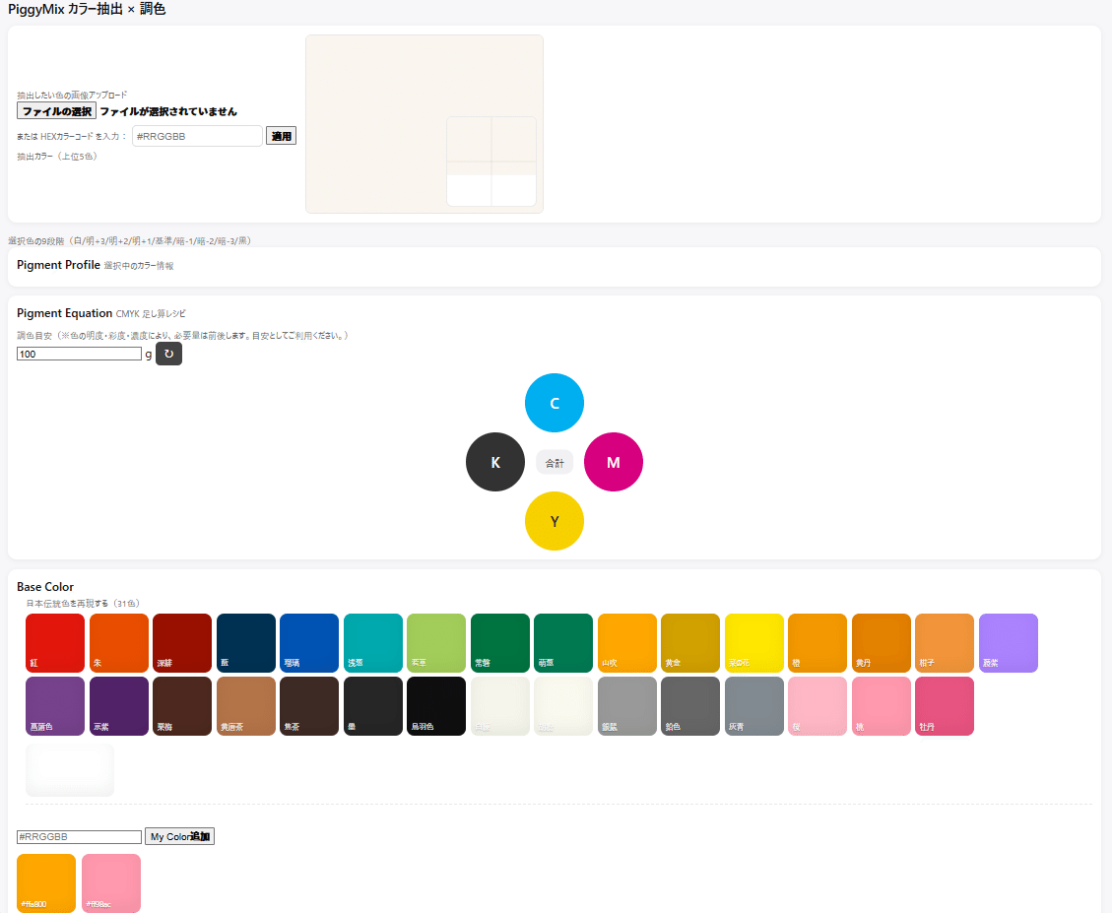Select the white swatch on the third row
The image size is (1112, 913).
click(70, 770)
